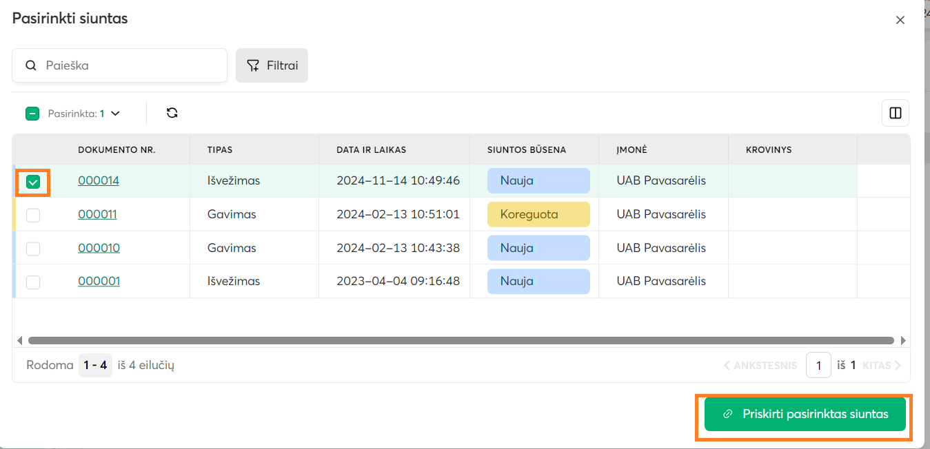Click the horizontal scrollbar of the table
930x449 pixels.
[461, 340]
